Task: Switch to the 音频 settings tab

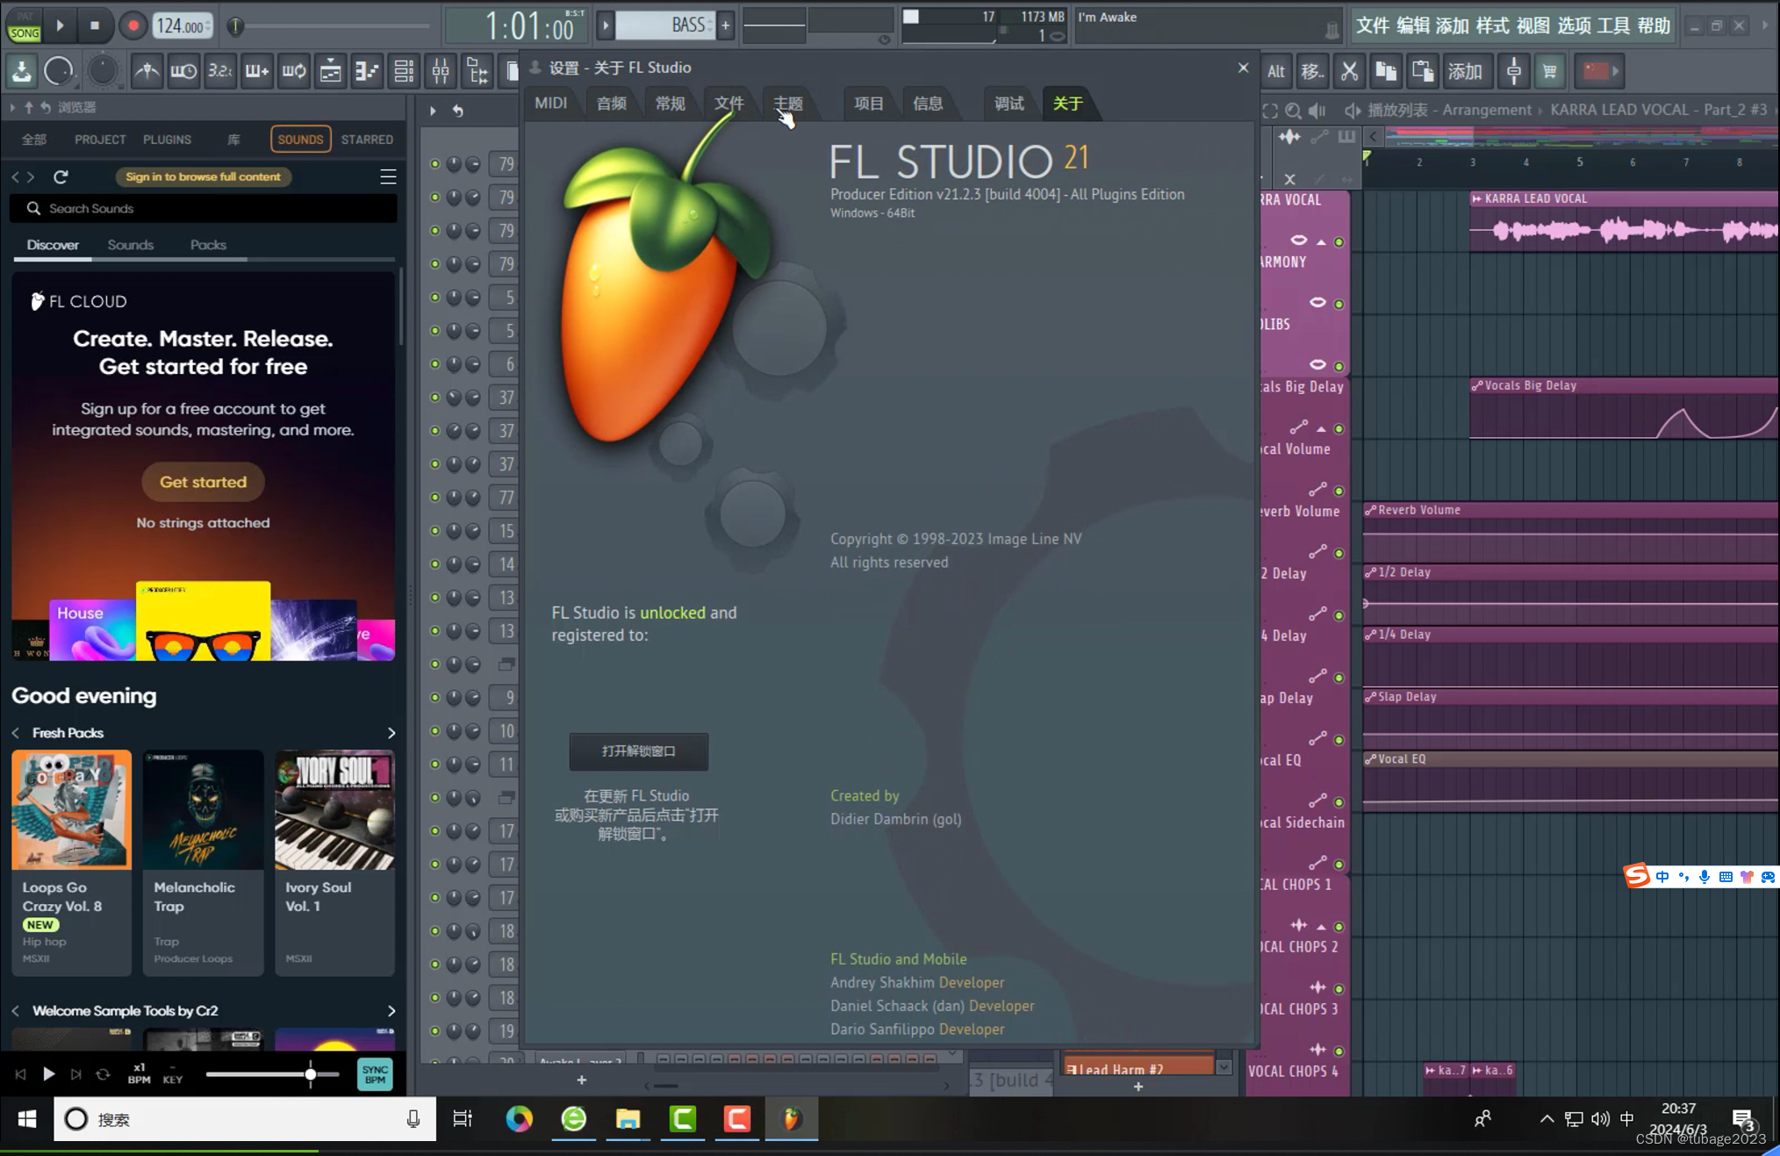Action: tap(611, 104)
